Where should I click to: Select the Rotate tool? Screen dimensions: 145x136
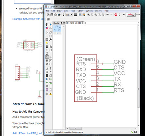coord(51,36)
